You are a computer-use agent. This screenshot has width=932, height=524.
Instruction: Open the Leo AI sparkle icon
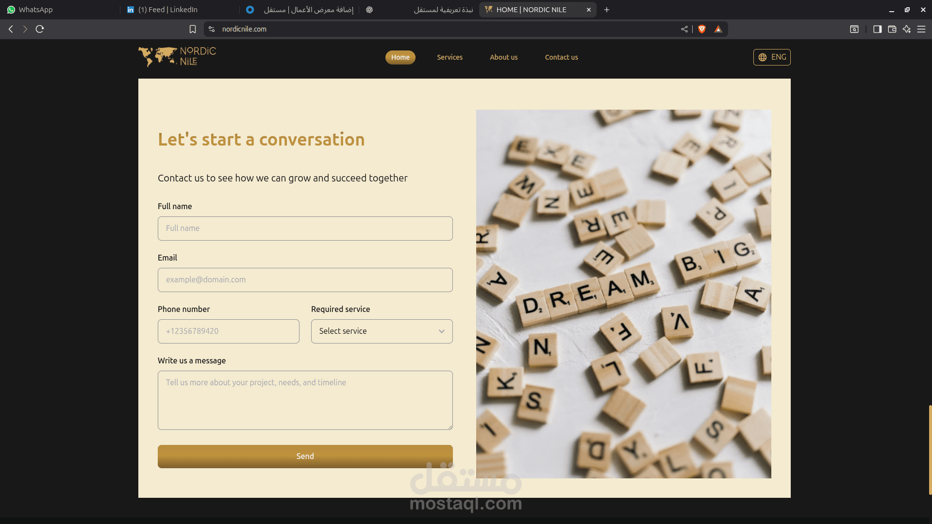[x=907, y=29]
